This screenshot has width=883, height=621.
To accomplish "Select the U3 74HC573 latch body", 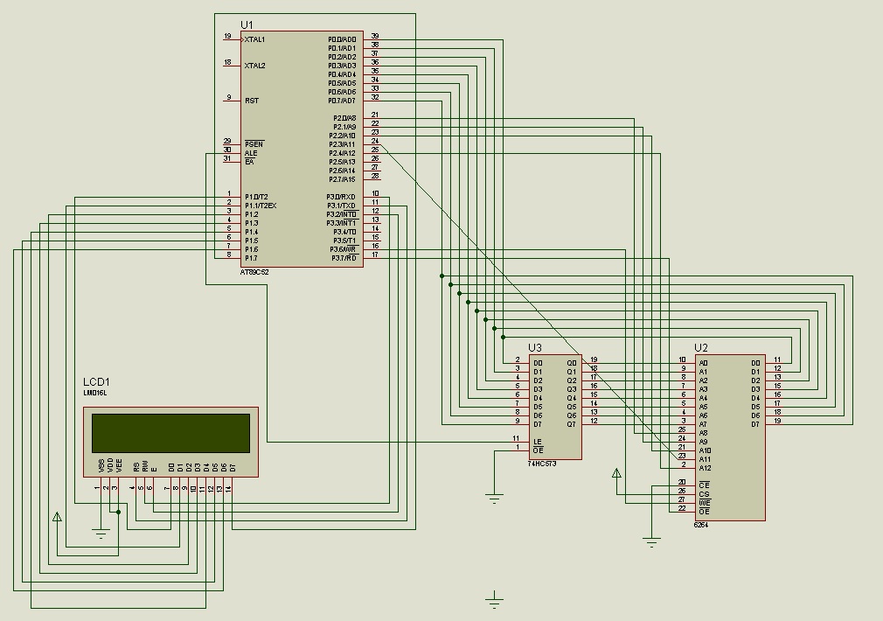I will (554, 407).
